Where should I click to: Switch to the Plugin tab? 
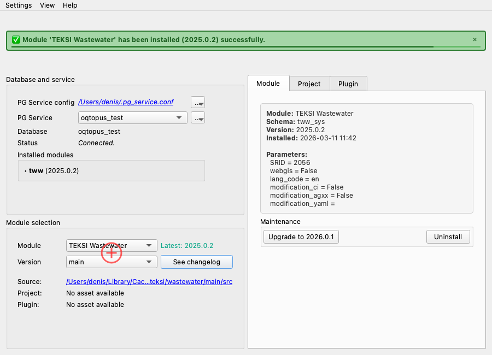[x=348, y=84]
